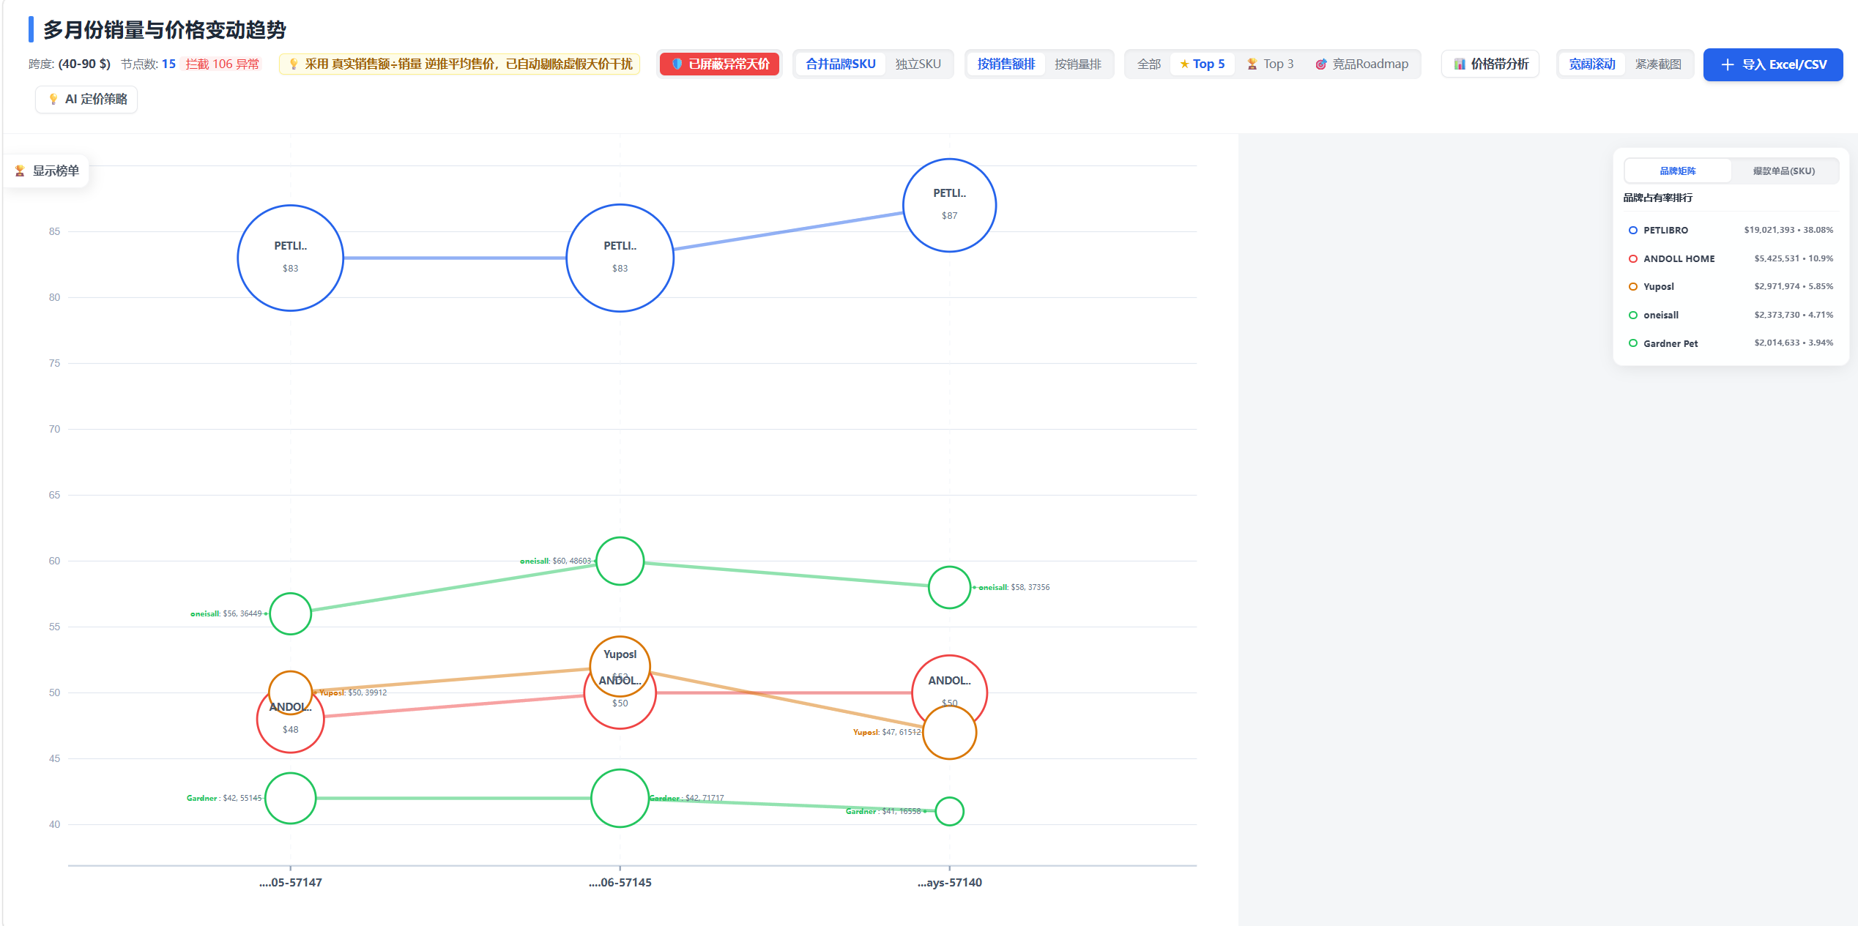Click the 拦截 106 异常 link

click(x=222, y=64)
